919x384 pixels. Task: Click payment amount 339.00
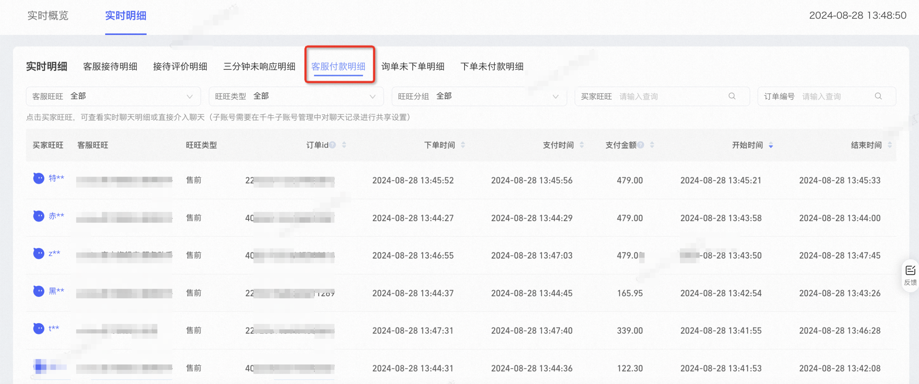[630, 331]
